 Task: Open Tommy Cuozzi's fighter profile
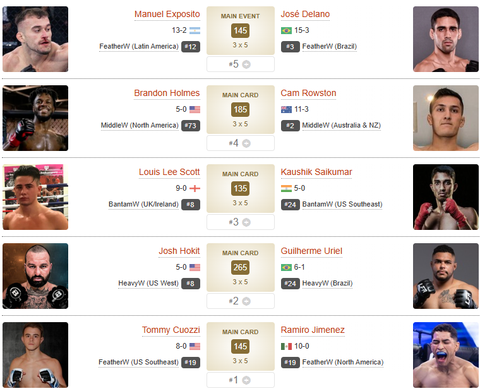171,330
